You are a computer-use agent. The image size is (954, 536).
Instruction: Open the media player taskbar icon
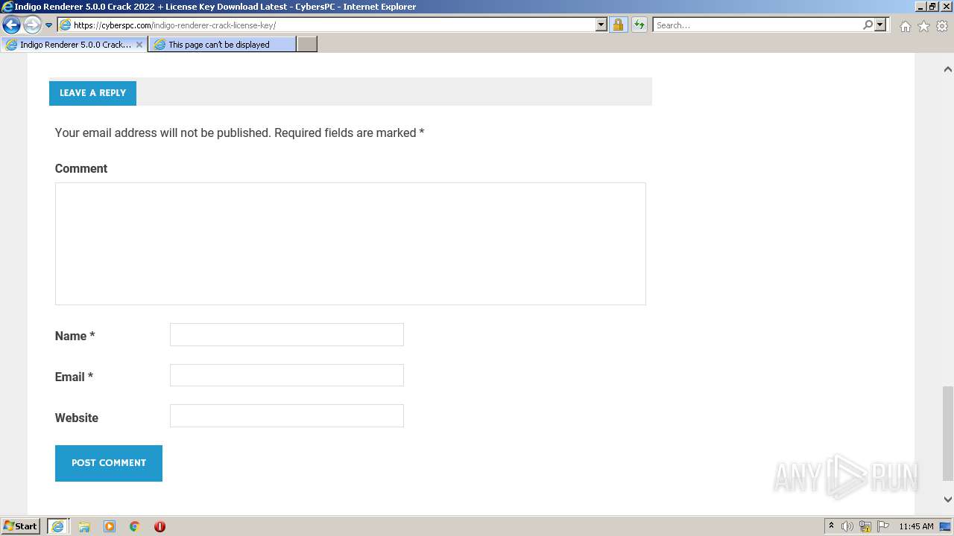point(110,526)
